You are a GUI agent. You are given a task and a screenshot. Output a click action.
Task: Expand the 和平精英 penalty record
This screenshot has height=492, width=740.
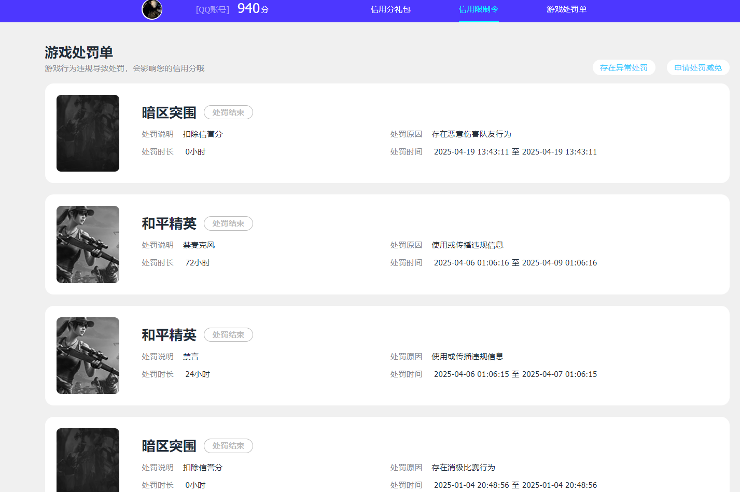(x=386, y=244)
